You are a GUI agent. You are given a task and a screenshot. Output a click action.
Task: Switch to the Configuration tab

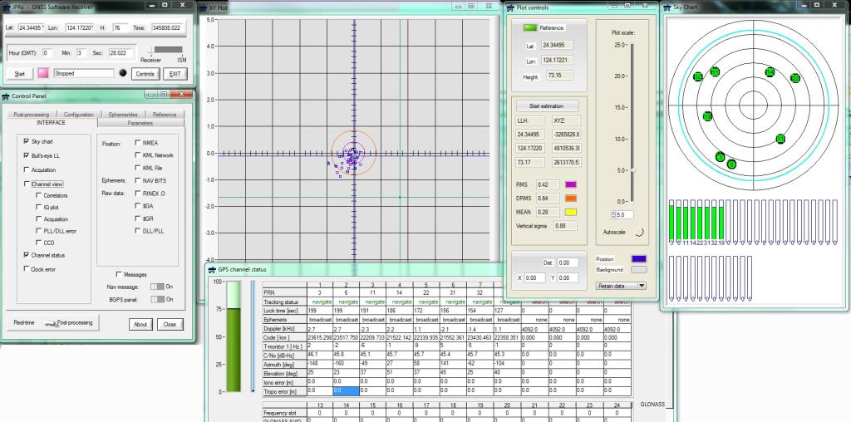click(x=79, y=115)
